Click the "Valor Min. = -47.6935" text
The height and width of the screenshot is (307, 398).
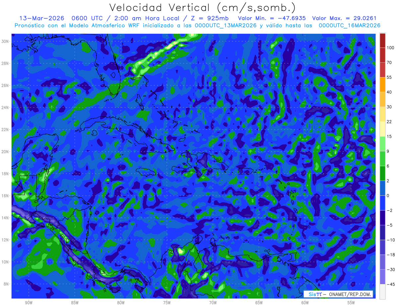272,18
